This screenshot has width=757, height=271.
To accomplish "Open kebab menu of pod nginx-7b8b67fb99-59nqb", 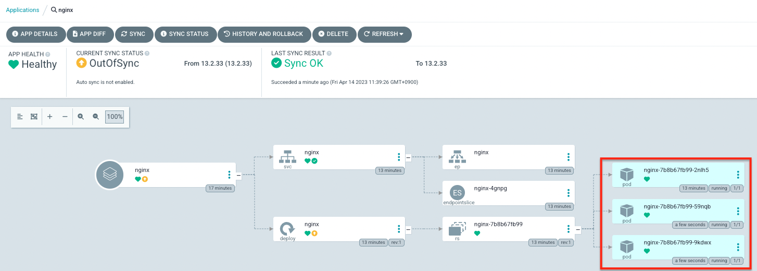I will click(738, 211).
